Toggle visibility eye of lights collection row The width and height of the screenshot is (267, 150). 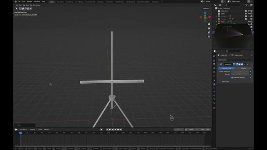(x=249, y=14)
